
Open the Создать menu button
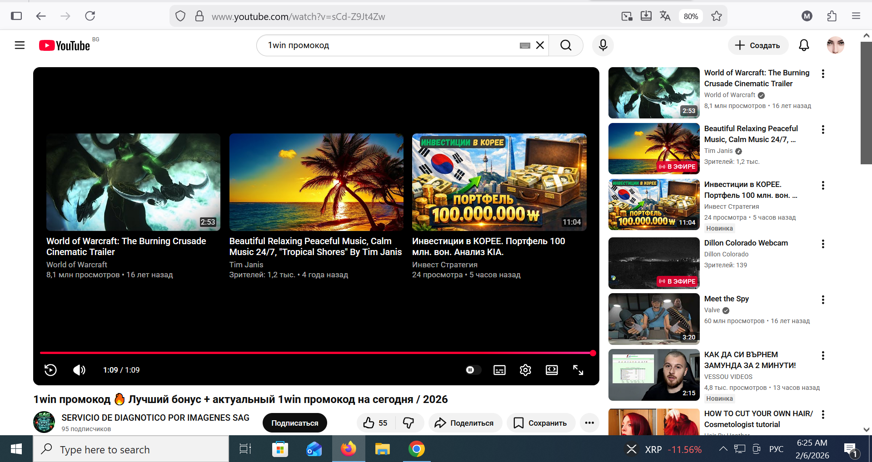[x=758, y=45]
